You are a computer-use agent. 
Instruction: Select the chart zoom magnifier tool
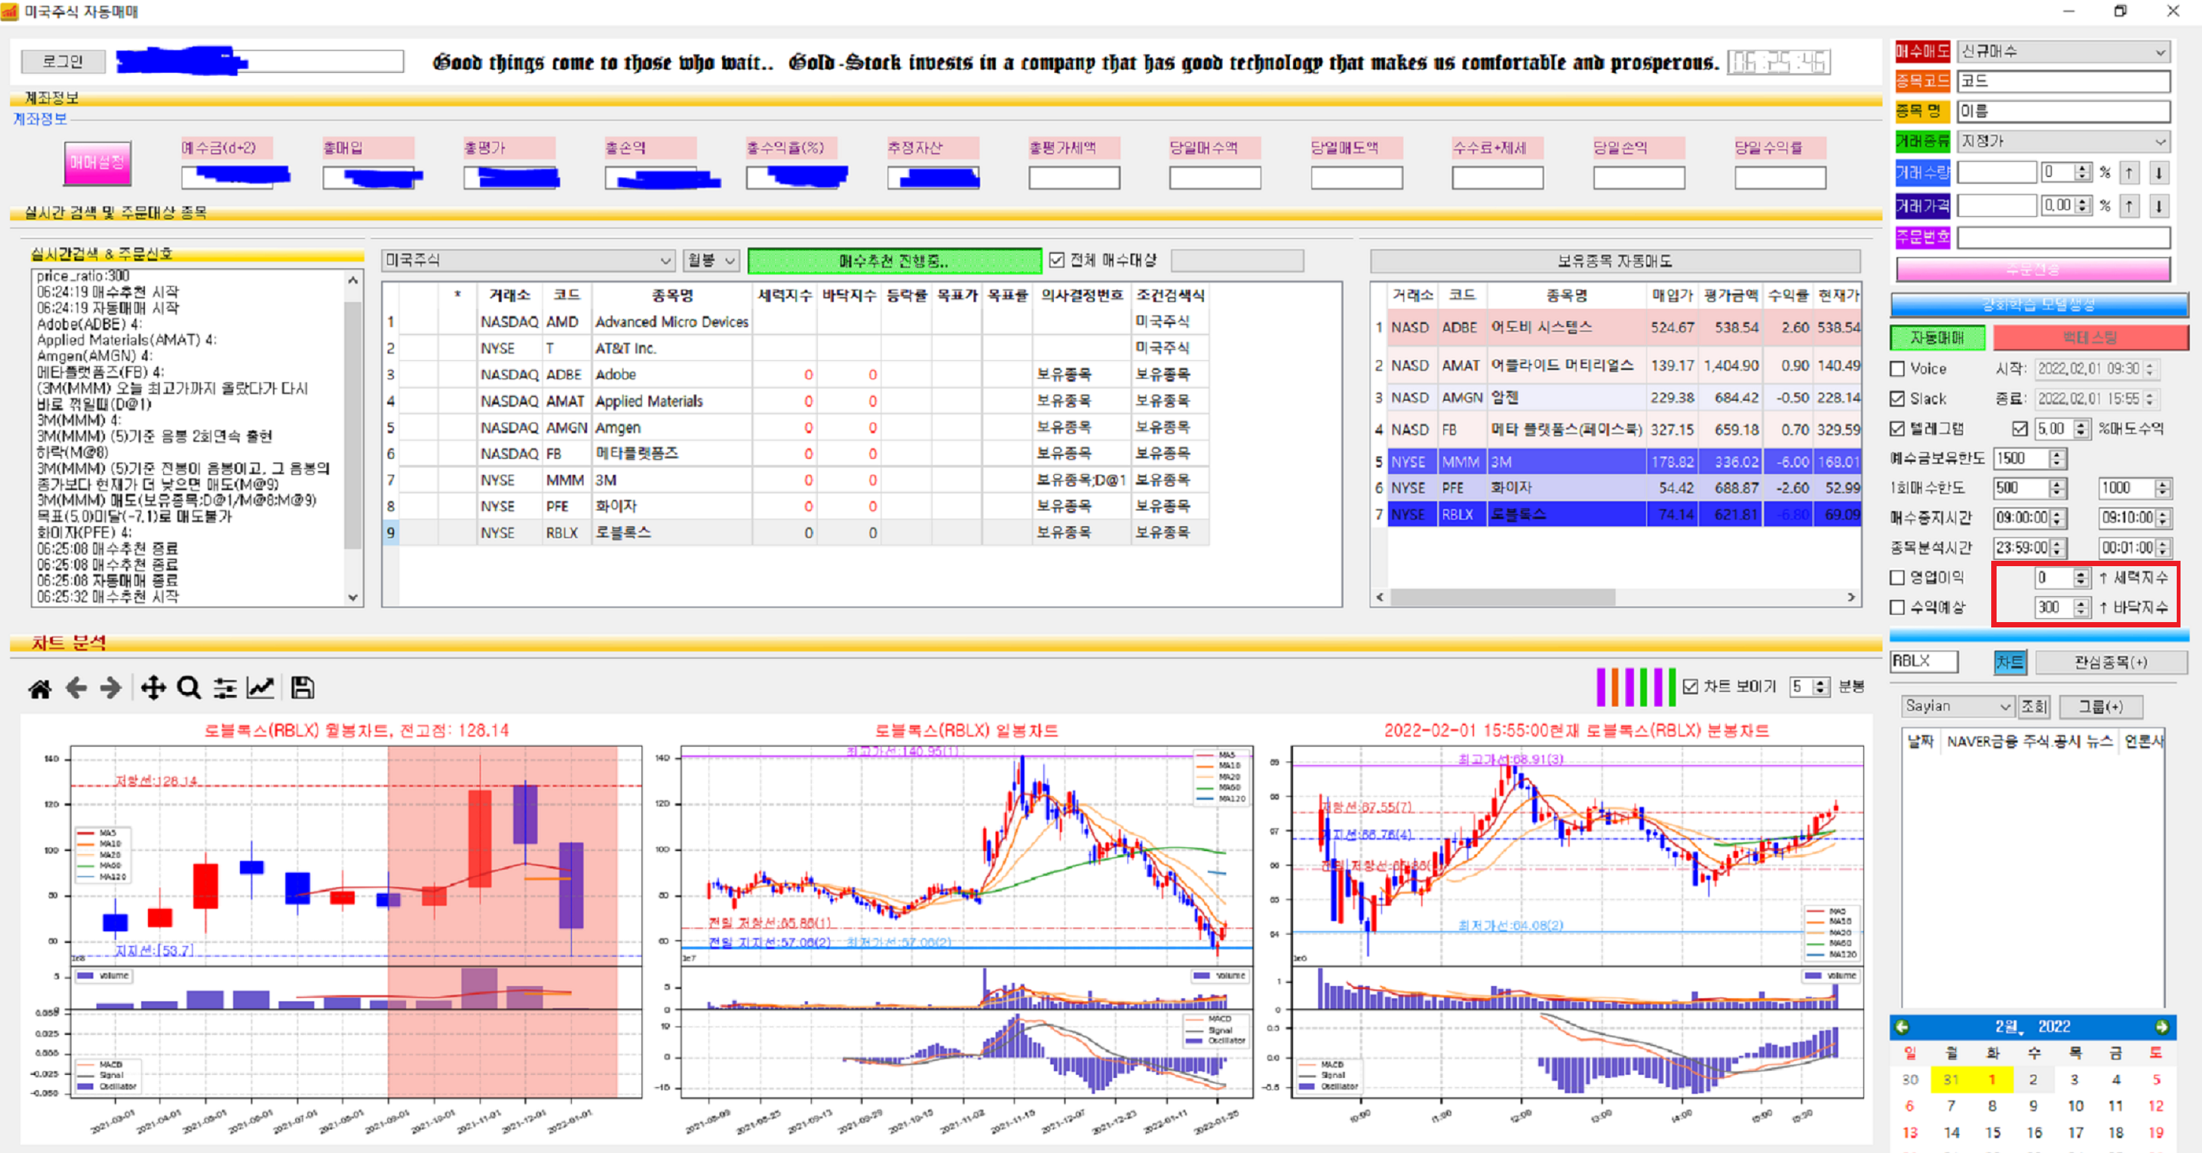click(x=189, y=688)
